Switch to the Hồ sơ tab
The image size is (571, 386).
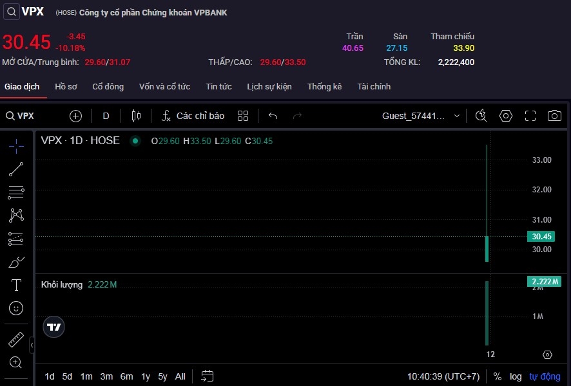tap(66, 87)
